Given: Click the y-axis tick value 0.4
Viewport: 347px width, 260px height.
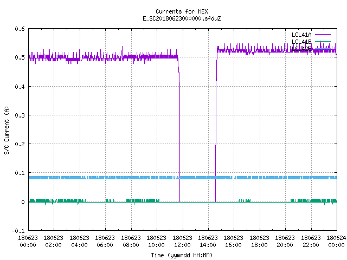Looking at the screenshot, I should tap(20, 87).
